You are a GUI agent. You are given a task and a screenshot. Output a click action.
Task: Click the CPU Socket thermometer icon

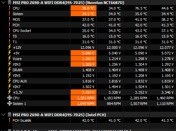pos(10,30)
